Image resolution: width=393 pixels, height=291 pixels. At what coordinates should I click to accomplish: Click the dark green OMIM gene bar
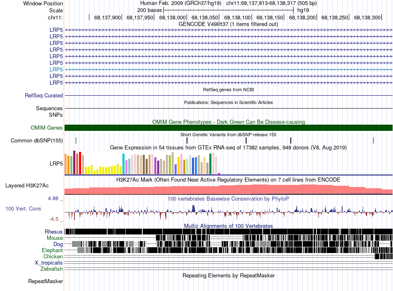point(228,128)
